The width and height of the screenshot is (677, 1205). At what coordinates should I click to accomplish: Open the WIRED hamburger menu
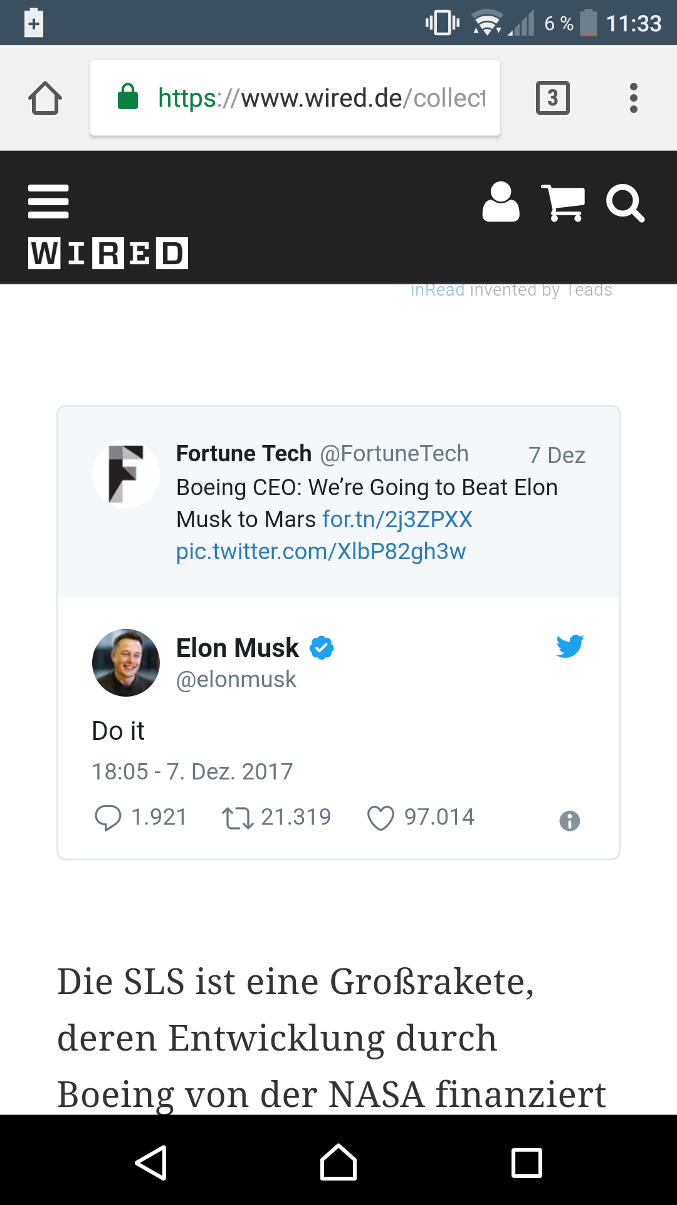(48, 201)
